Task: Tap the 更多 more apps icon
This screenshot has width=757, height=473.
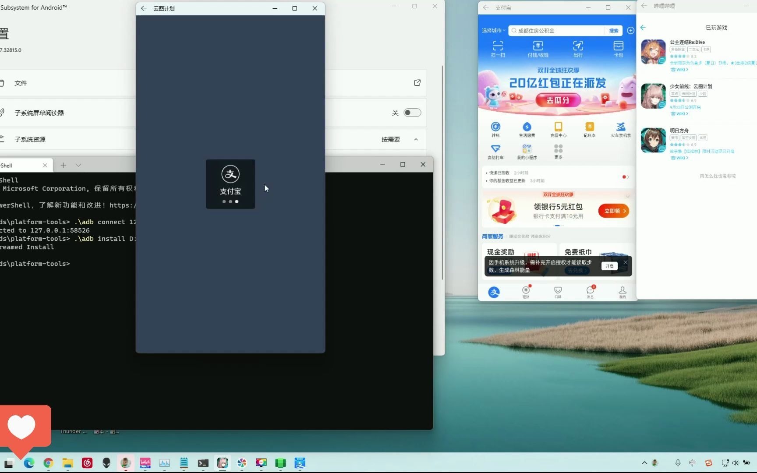Action: [558, 152]
